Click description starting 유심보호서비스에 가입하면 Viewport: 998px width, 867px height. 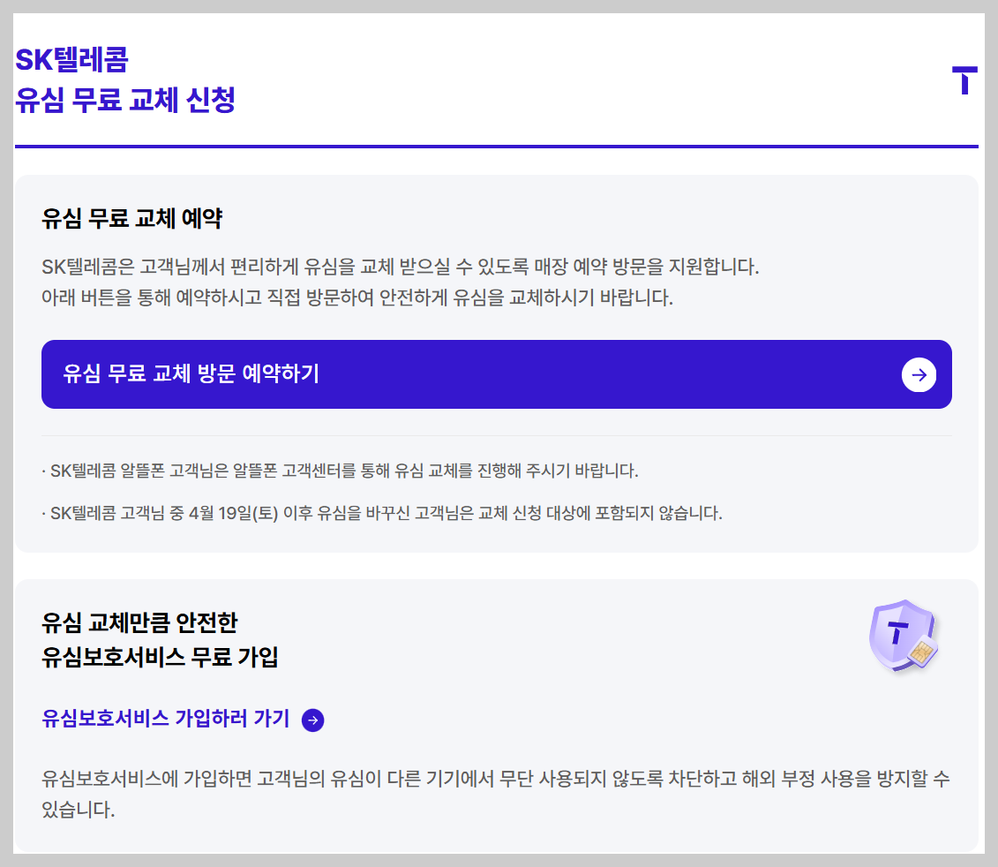point(496,794)
